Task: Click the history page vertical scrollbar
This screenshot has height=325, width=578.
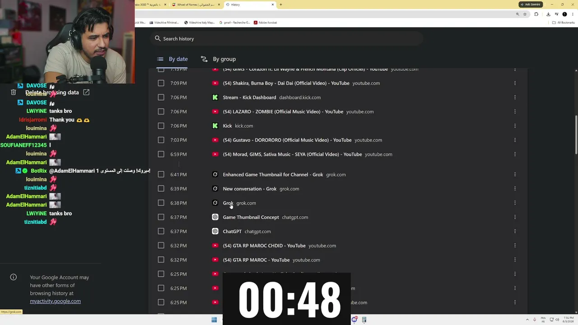Action: tap(576, 135)
